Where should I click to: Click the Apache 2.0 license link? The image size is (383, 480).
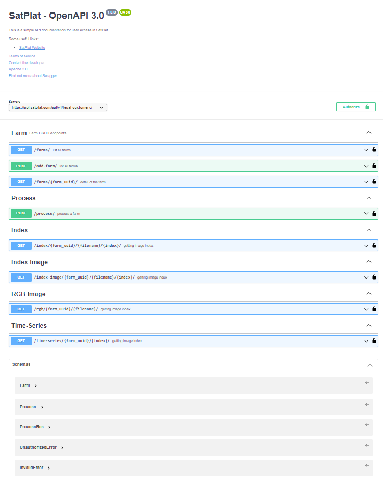(x=19, y=69)
